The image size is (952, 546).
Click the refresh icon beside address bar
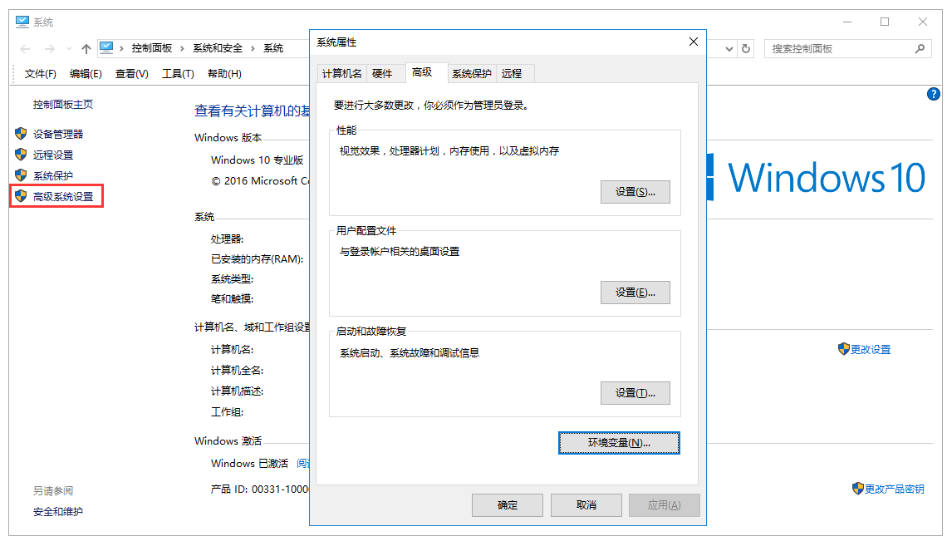click(746, 48)
